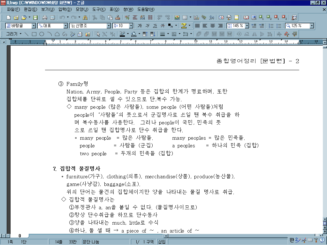Toggle italic 가 formatting
Viewport: 327px width, 245px height.
point(148,26)
